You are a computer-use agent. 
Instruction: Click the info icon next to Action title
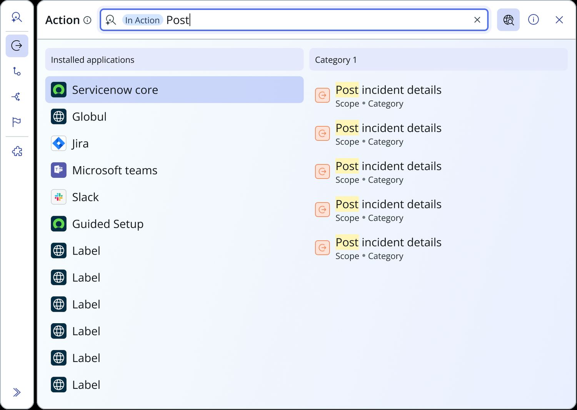click(88, 20)
